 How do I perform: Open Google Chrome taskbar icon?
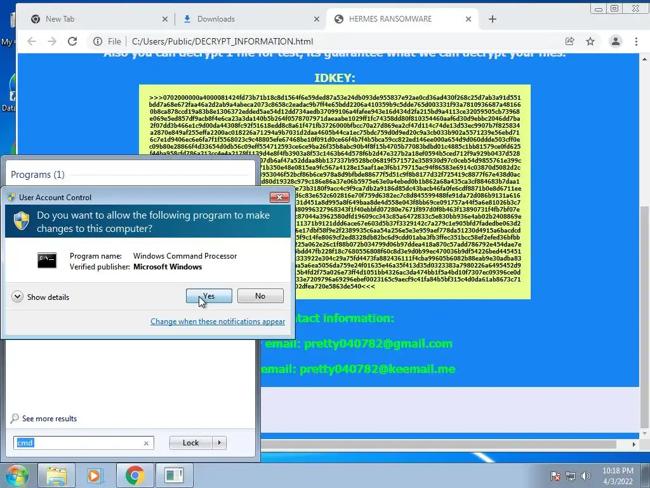tap(135, 475)
